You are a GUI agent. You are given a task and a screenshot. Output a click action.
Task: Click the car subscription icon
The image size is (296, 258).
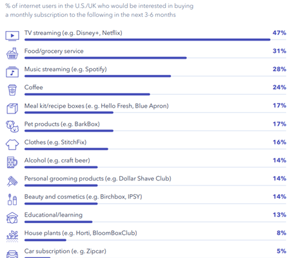(12, 254)
